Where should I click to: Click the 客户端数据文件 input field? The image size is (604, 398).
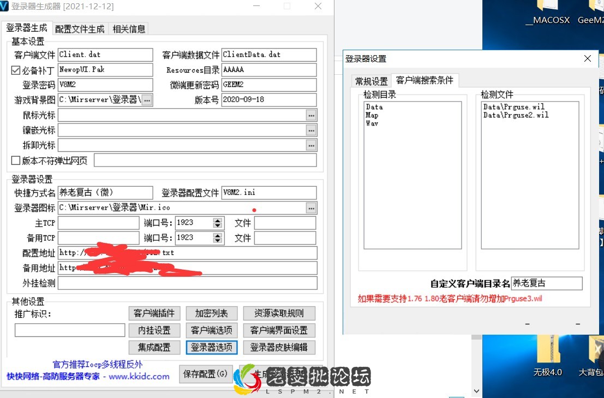point(269,55)
